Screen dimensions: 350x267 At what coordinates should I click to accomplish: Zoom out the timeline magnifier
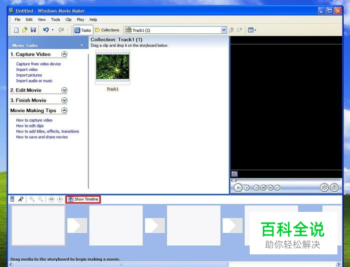(41, 199)
